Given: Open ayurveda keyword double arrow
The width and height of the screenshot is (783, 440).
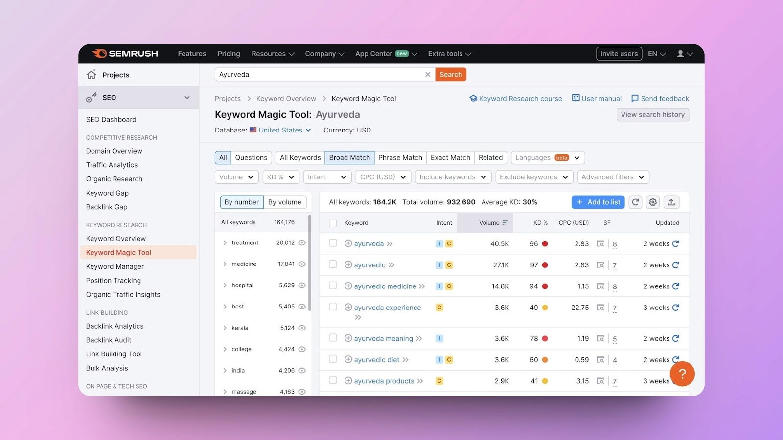Looking at the screenshot, I should (x=390, y=243).
